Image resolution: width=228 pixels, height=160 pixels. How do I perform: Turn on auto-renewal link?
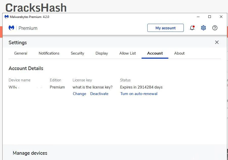tap(139, 94)
